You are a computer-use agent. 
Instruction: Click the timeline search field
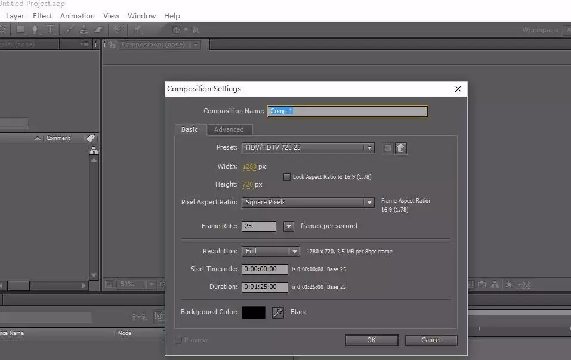click(45, 317)
